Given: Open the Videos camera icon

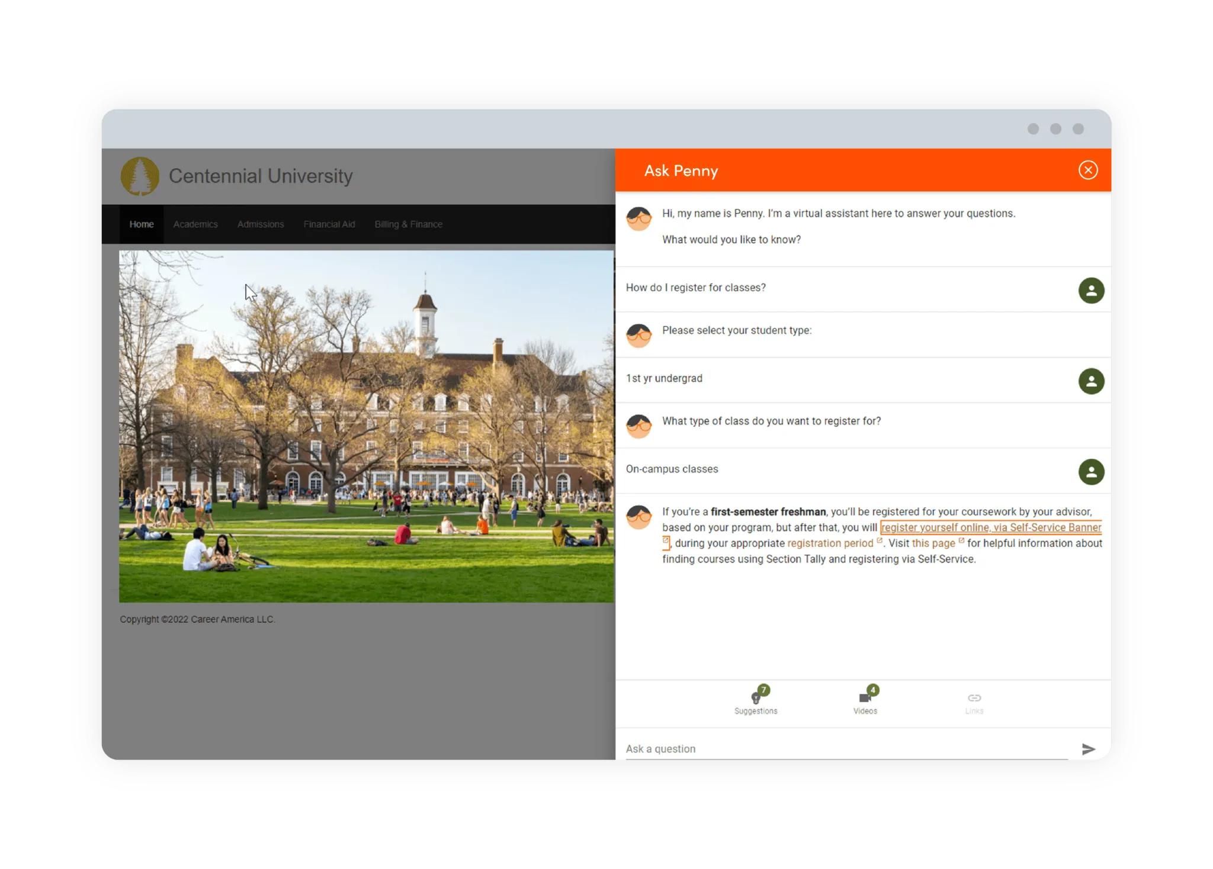Looking at the screenshot, I should tap(865, 699).
